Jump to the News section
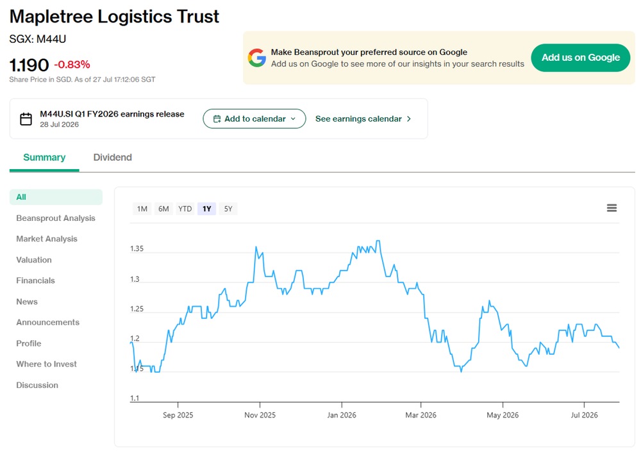Image resolution: width=641 pixels, height=454 pixels. tap(27, 302)
